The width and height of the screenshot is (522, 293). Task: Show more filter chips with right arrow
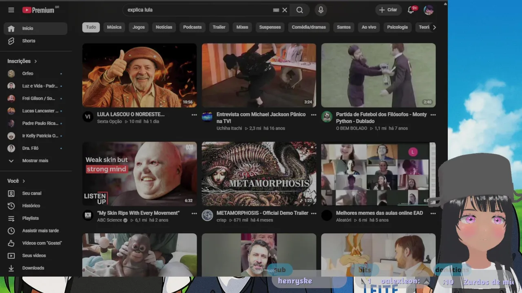pyautogui.click(x=434, y=27)
